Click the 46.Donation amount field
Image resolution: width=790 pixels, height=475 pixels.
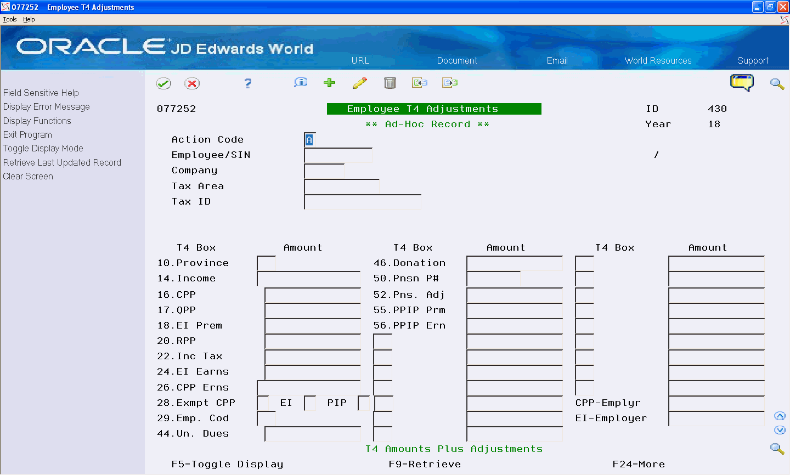515,263
